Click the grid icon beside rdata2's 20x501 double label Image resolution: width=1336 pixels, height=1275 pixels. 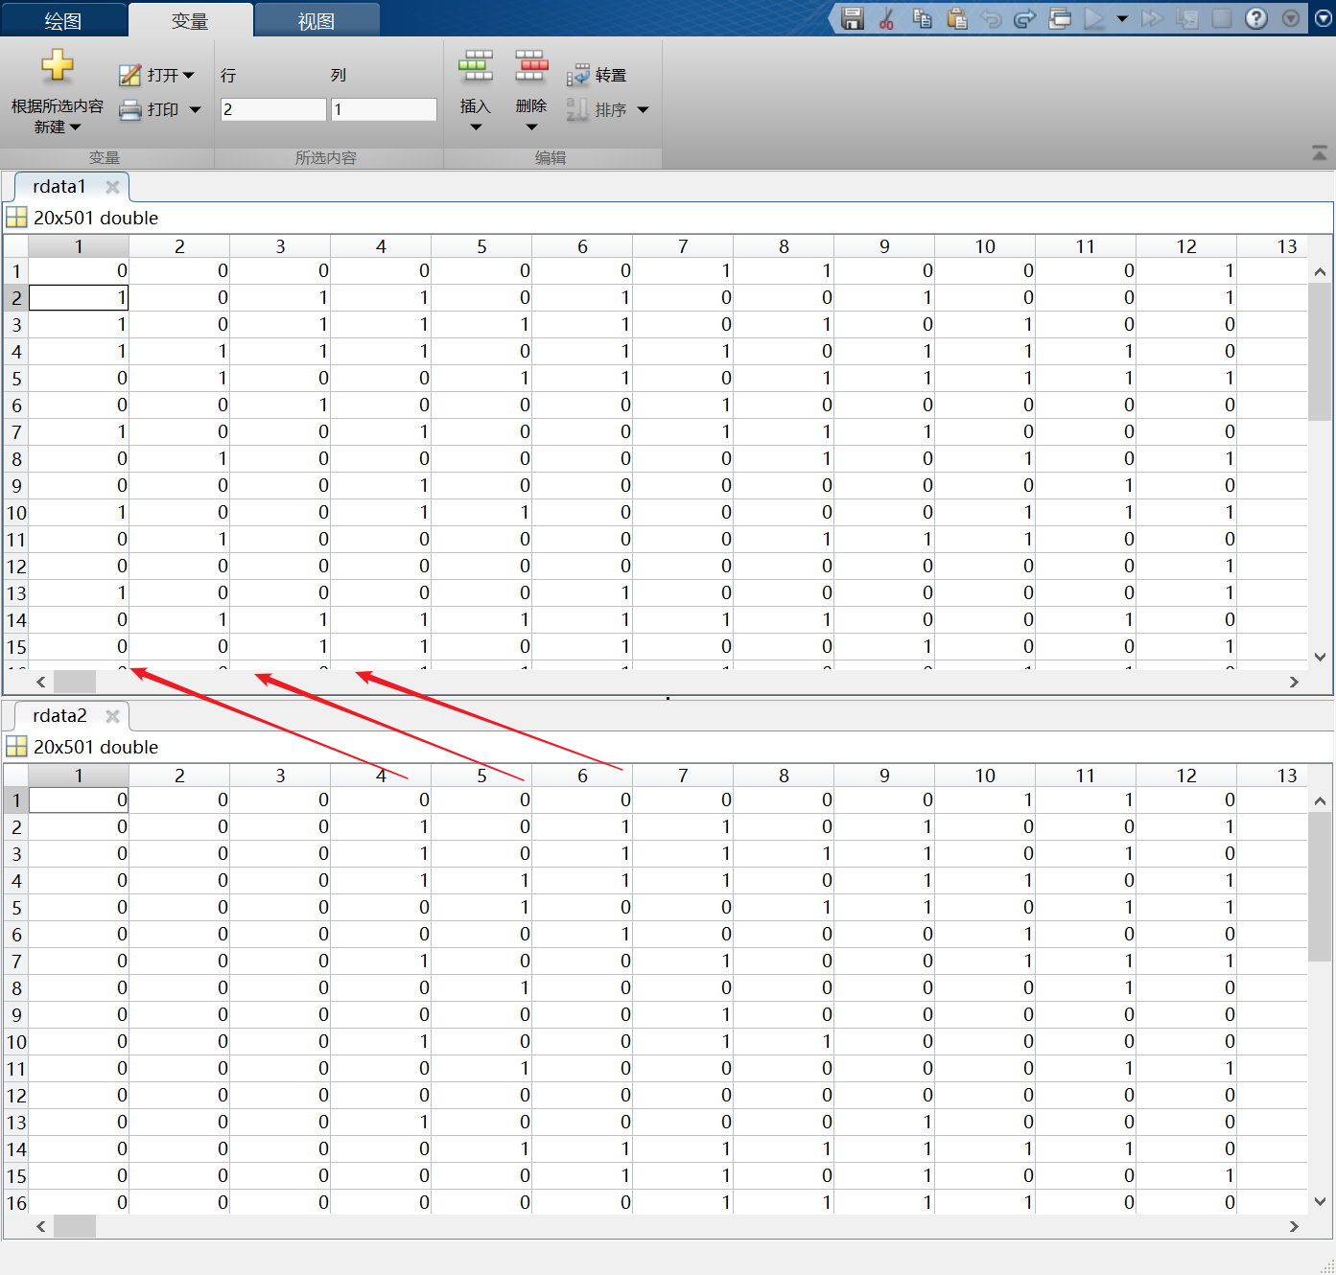tap(16, 747)
